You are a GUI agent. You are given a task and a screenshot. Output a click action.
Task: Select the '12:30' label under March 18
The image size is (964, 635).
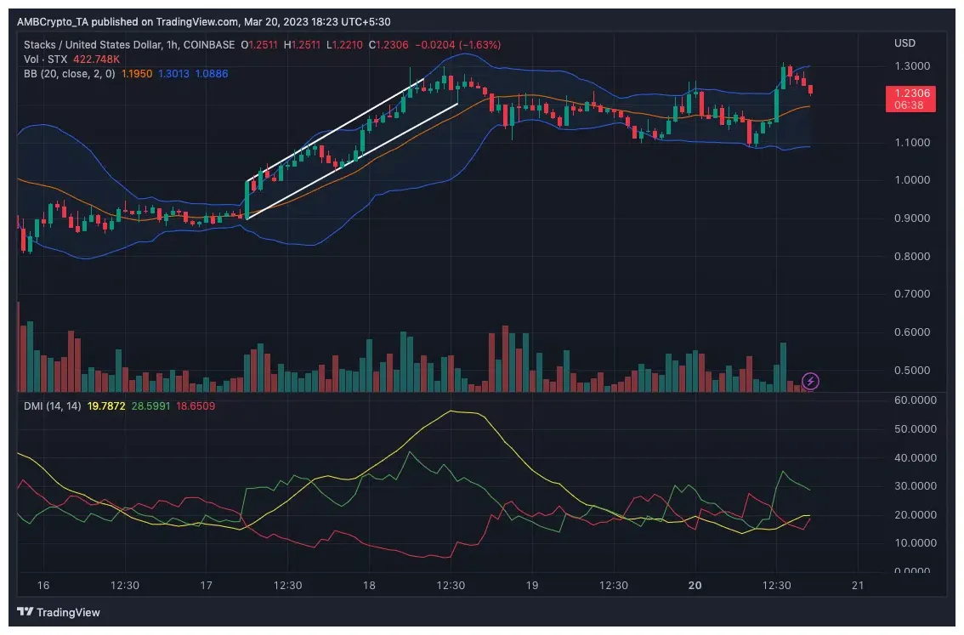(451, 586)
